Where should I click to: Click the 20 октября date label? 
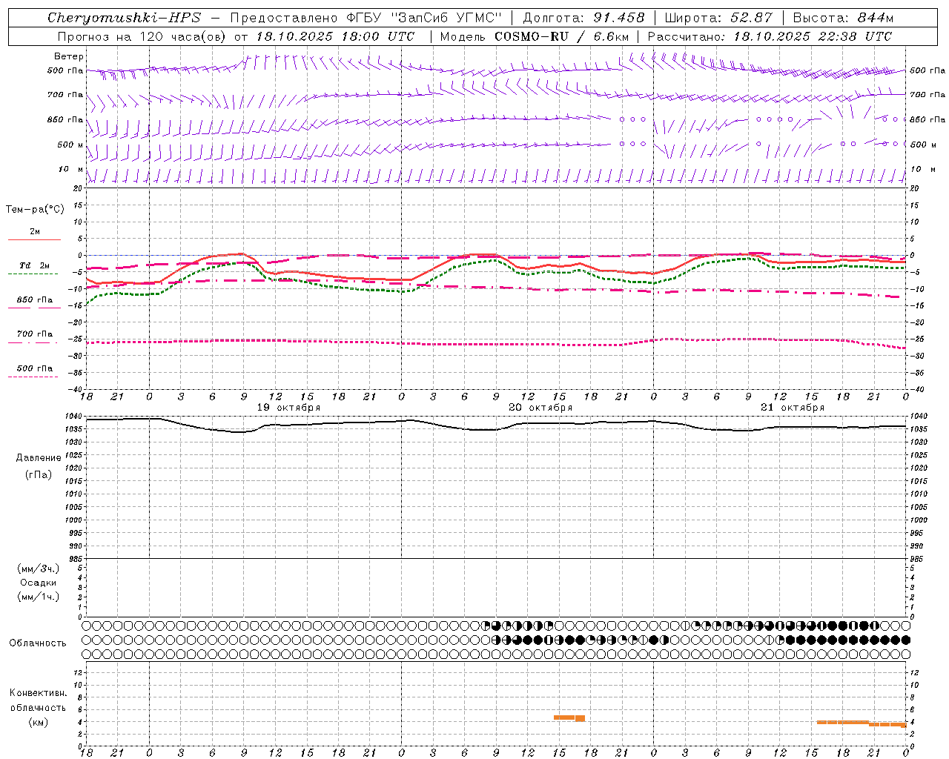pyautogui.click(x=540, y=408)
